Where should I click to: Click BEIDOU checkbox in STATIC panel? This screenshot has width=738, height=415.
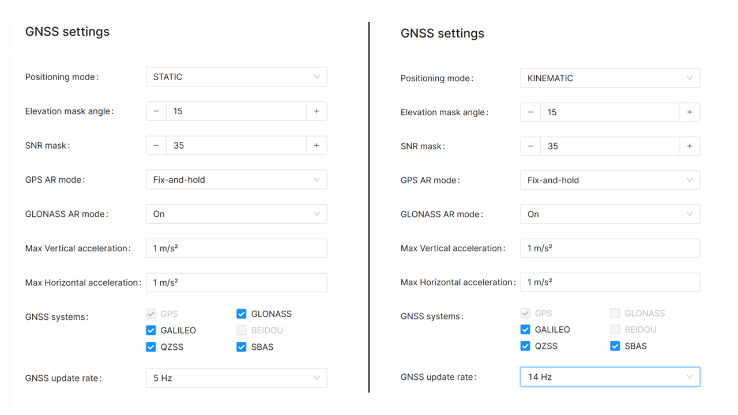click(x=242, y=330)
